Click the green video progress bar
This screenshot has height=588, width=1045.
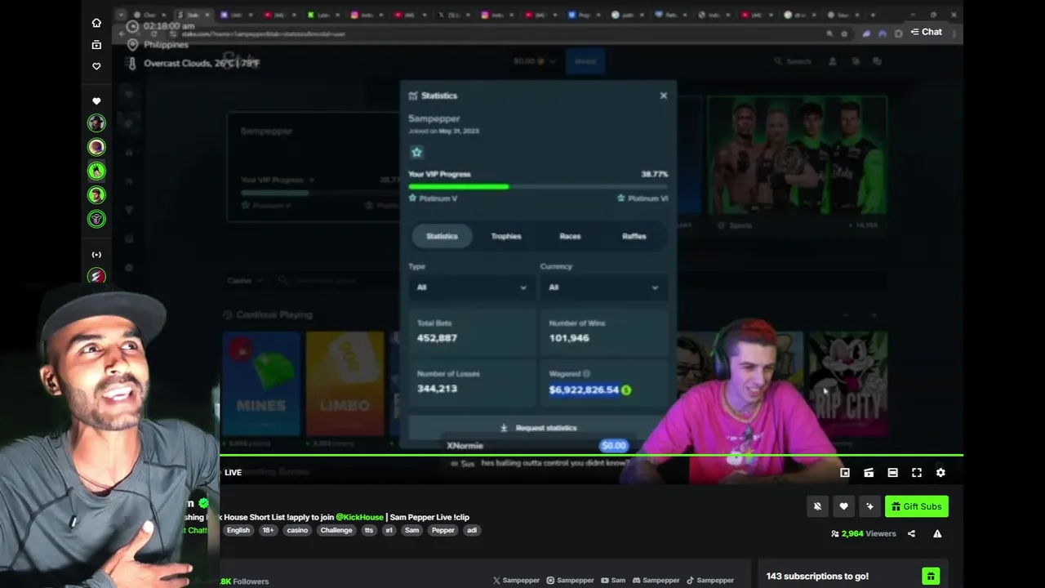(591, 455)
